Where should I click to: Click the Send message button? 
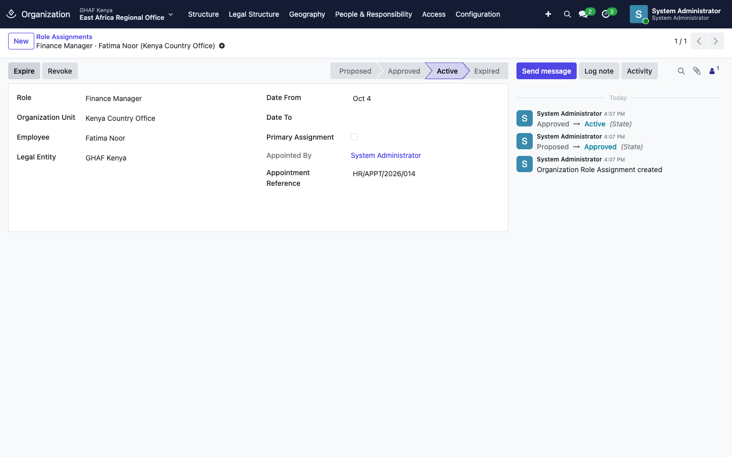click(x=546, y=71)
